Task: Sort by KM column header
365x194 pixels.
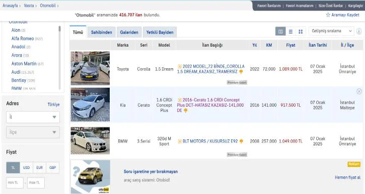Action: pos(269,45)
